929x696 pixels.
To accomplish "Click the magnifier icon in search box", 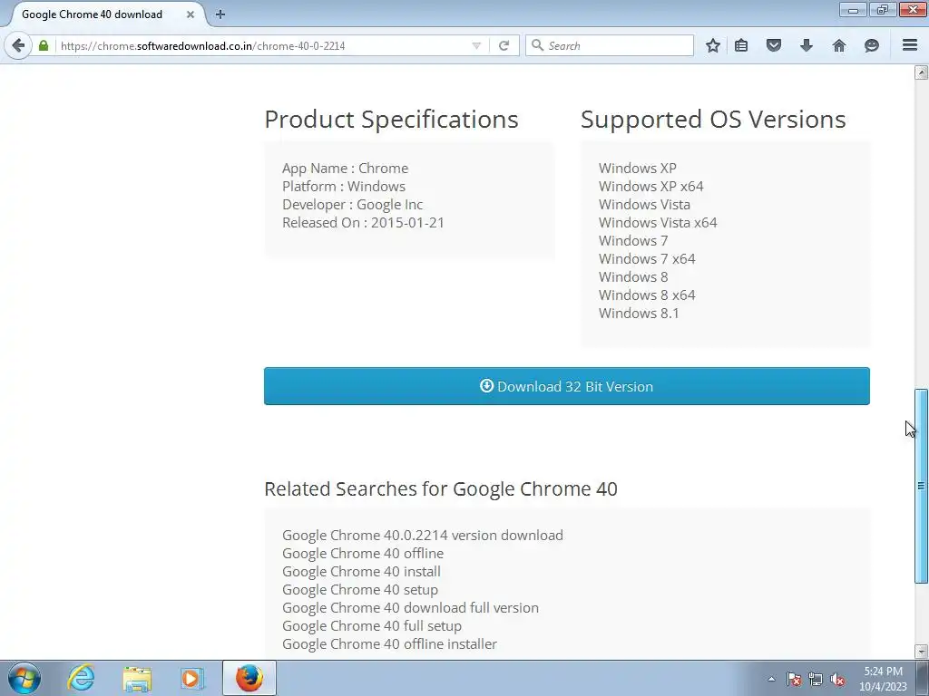I will tap(537, 45).
